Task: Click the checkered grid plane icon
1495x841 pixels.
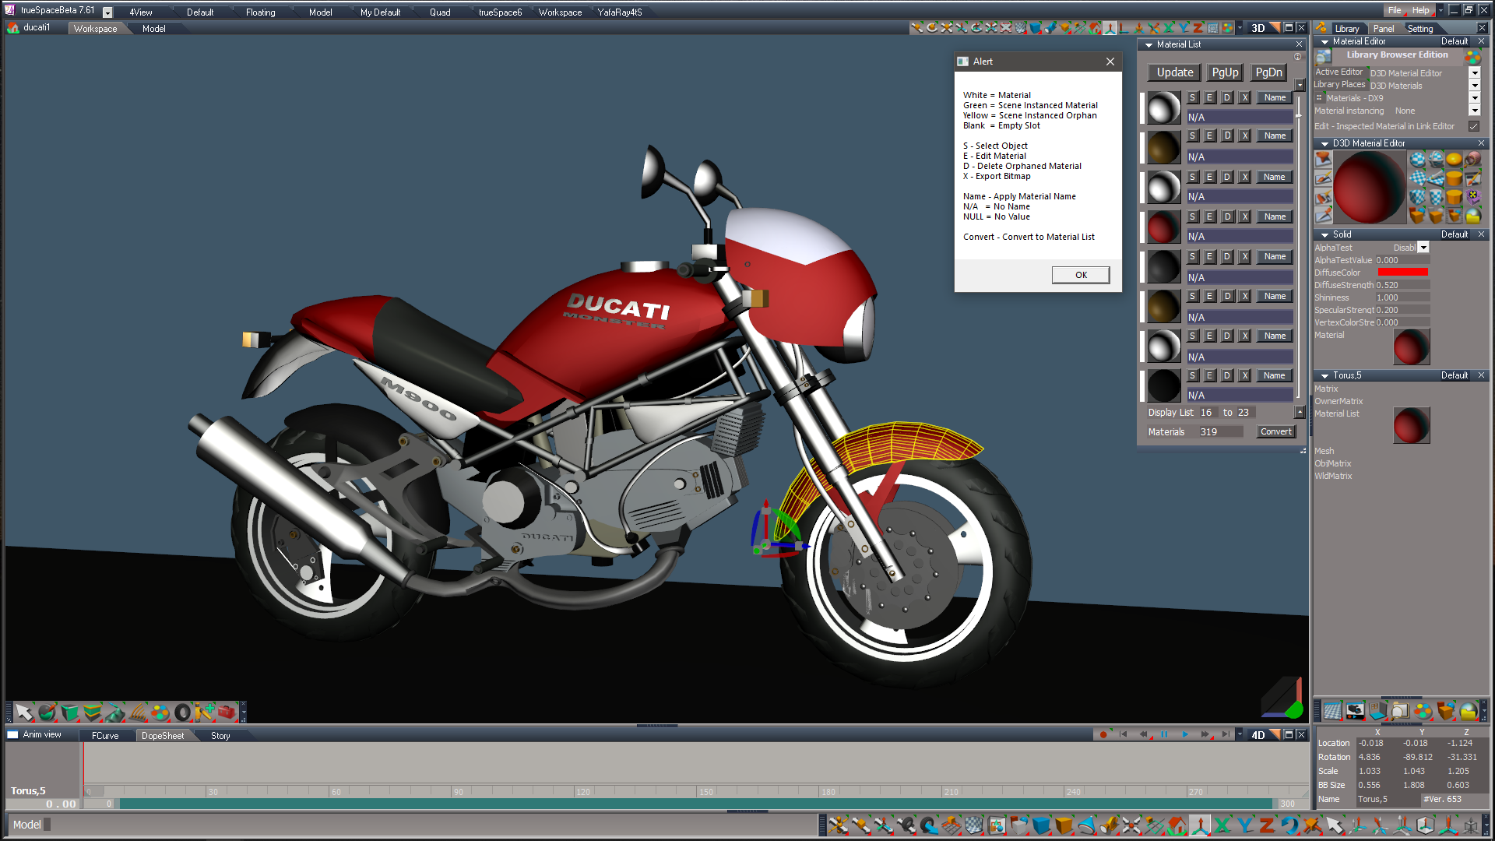Action: tap(973, 825)
